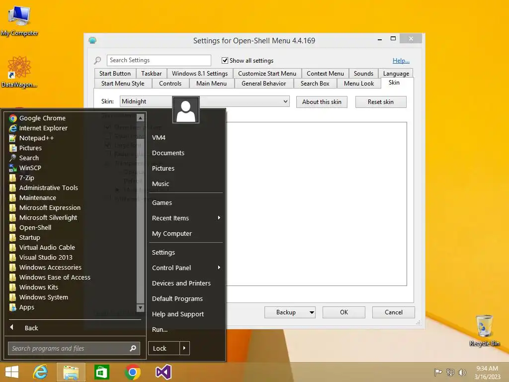The height and width of the screenshot is (382, 509).
Task: Open the Customize Start Menu tab
Action: 267,74
